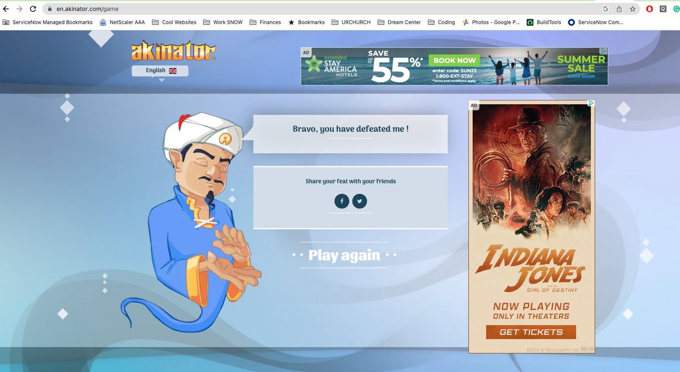Image resolution: width=680 pixels, height=372 pixels.
Task: Click Play again to start a new game
Action: pyautogui.click(x=343, y=255)
